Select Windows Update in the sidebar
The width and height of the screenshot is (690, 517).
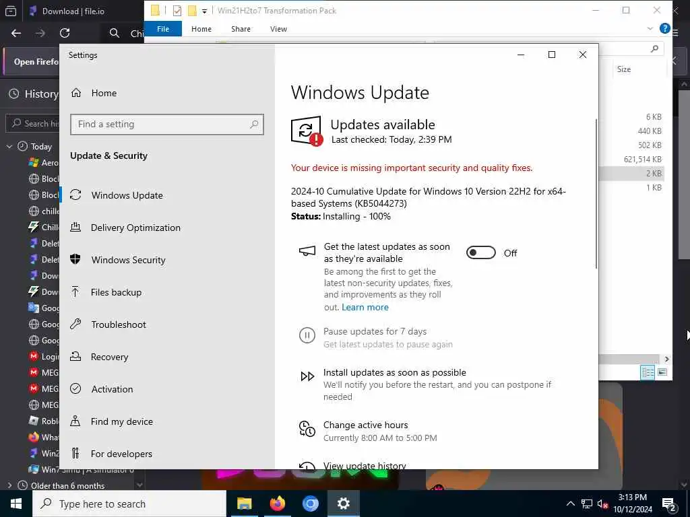117,195
